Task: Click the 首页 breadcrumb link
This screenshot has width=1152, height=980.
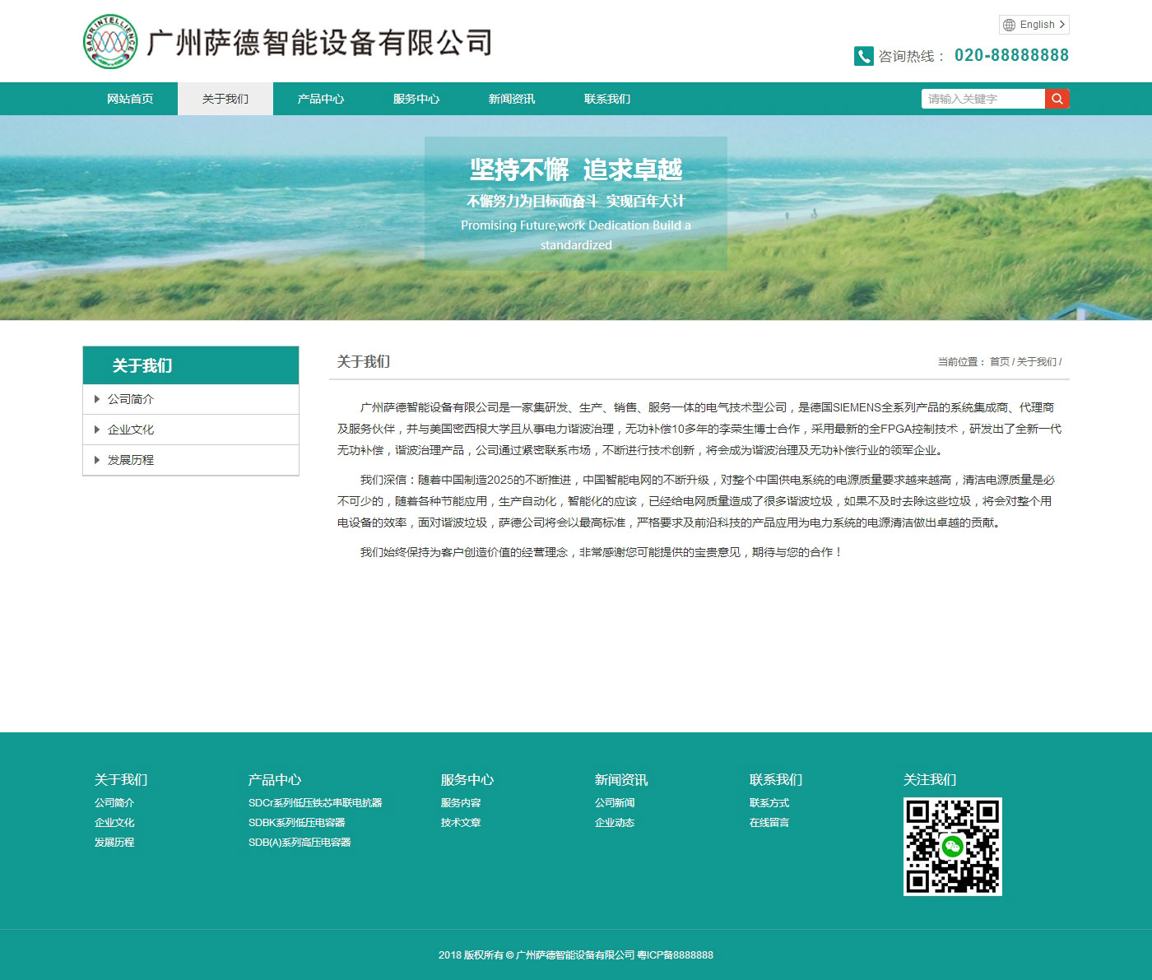Action: pos(999,362)
